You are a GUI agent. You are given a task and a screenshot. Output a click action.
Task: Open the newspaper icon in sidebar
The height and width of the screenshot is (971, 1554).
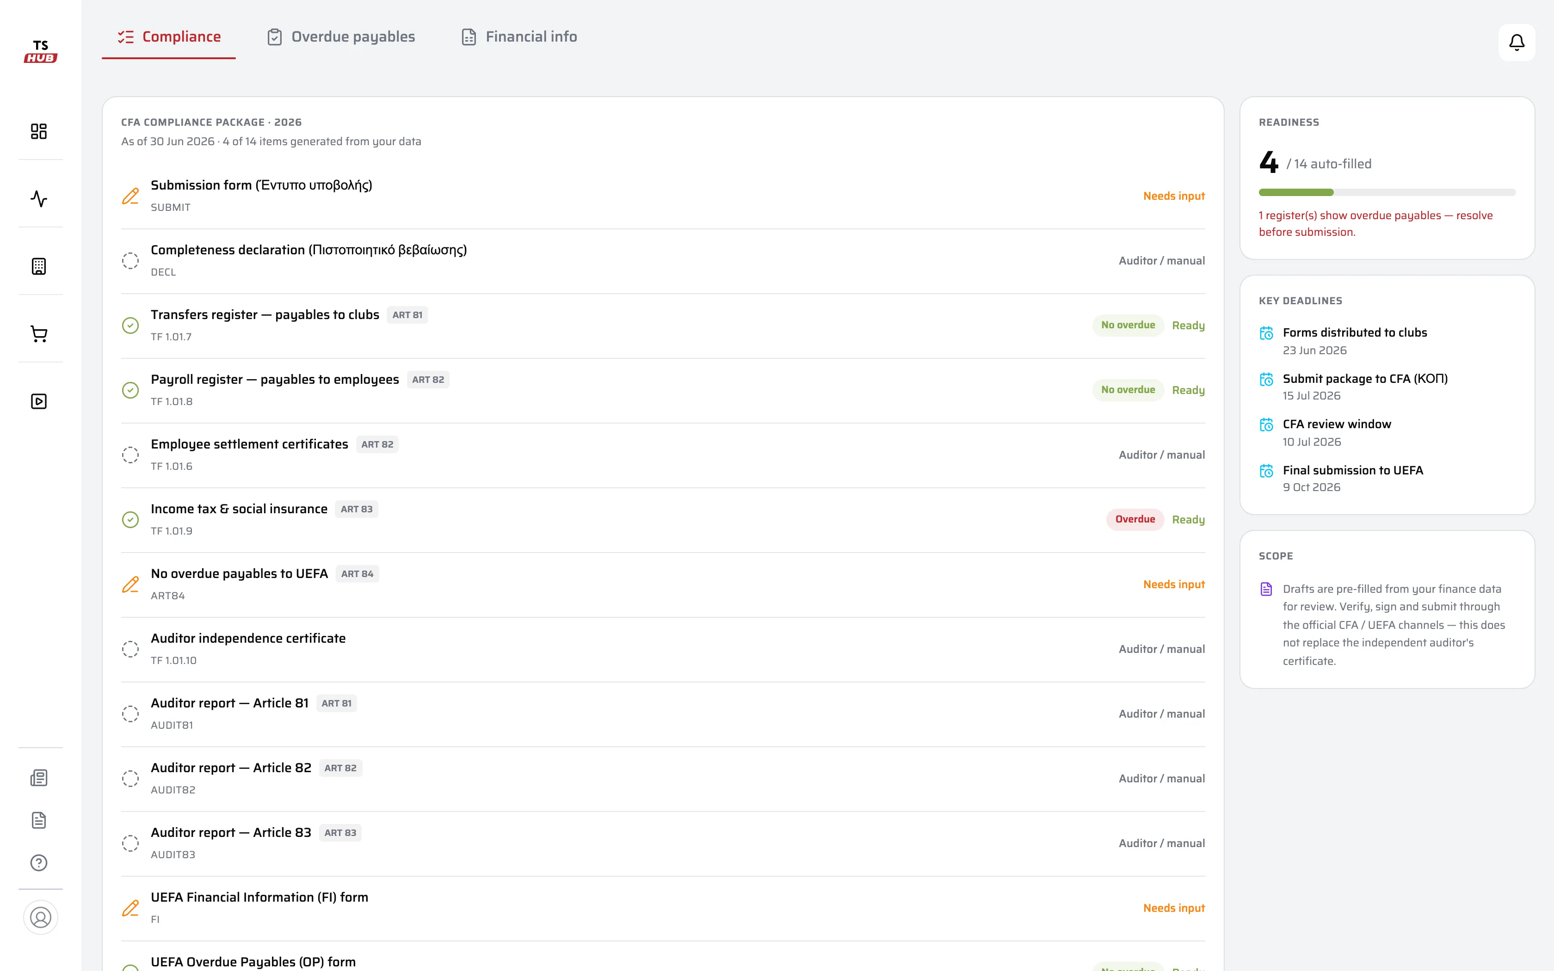tap(39, 778)
